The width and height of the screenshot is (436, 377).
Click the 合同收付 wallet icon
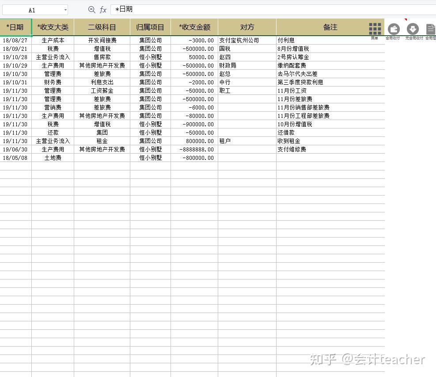(x=394, y=29)
